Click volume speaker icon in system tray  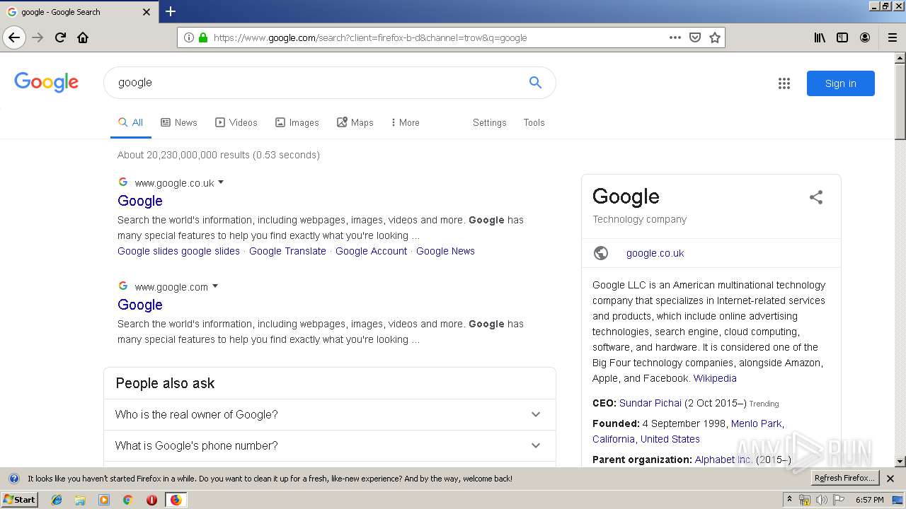point(821,500)
